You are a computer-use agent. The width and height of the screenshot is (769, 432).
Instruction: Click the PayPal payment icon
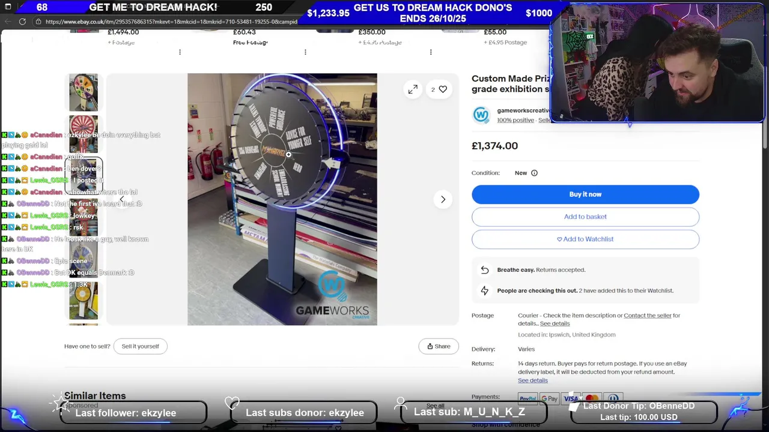coord(527,398)
